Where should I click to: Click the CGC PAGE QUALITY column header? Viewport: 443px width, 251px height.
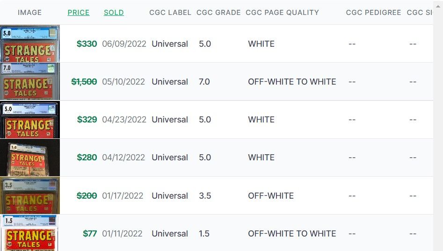282,13
